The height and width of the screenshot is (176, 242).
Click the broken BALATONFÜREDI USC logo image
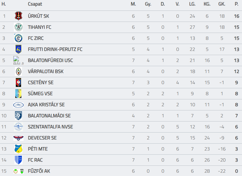18,60
